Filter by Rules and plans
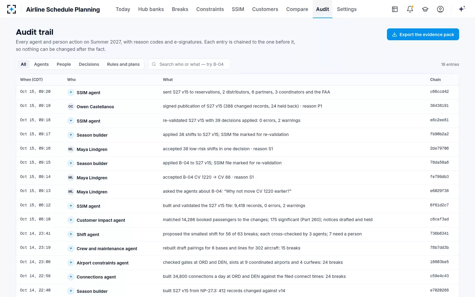475x297 pixels. (123, 64)
